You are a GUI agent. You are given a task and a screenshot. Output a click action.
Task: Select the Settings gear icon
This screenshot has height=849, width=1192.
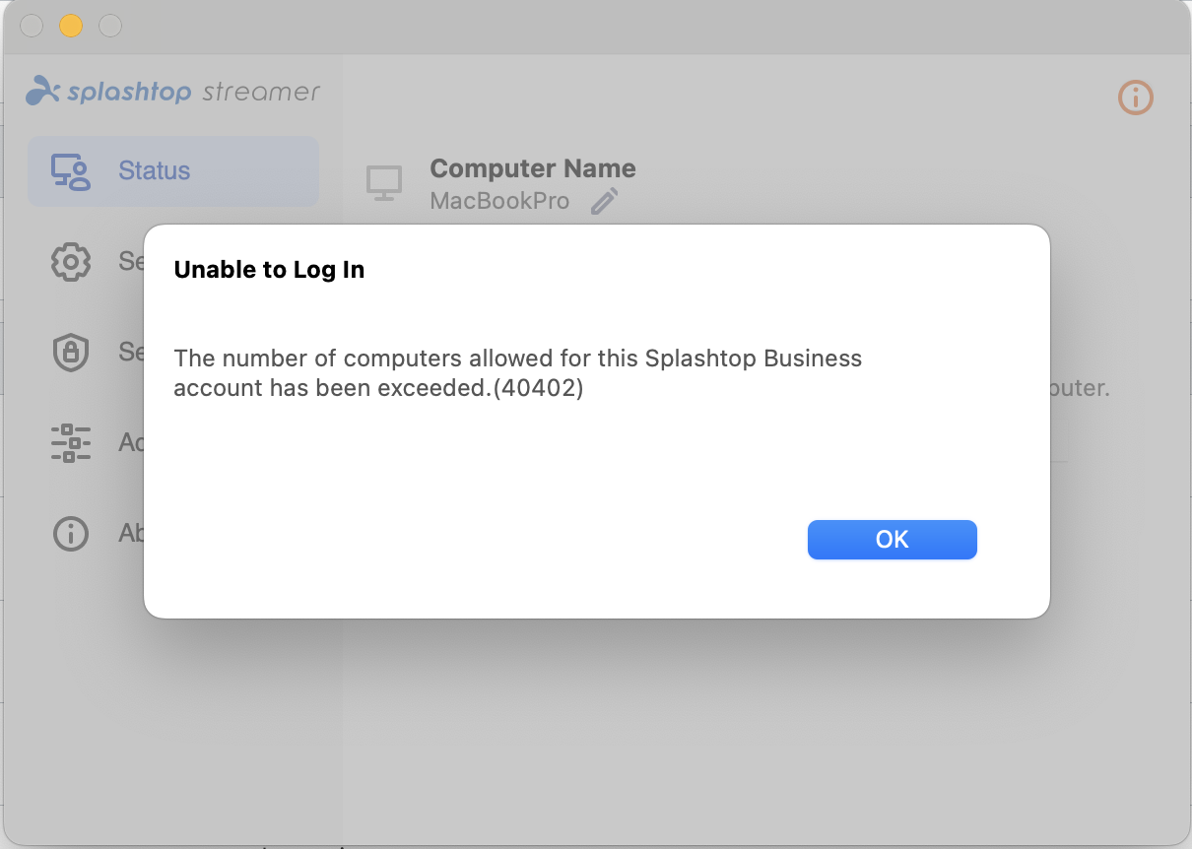71,262
